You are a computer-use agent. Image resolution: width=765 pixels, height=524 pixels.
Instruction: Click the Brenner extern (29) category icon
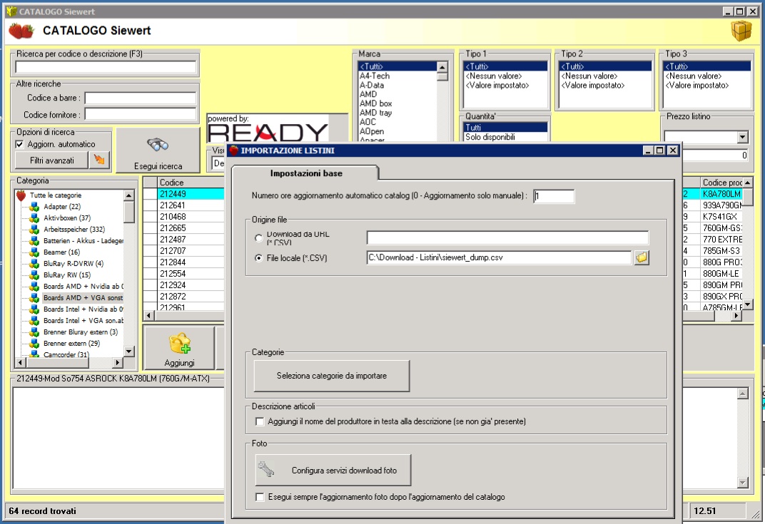tap(34, 344)
